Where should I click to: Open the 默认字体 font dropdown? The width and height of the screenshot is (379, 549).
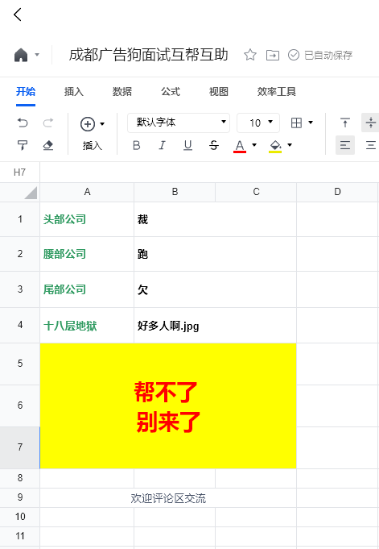point(179,123)
